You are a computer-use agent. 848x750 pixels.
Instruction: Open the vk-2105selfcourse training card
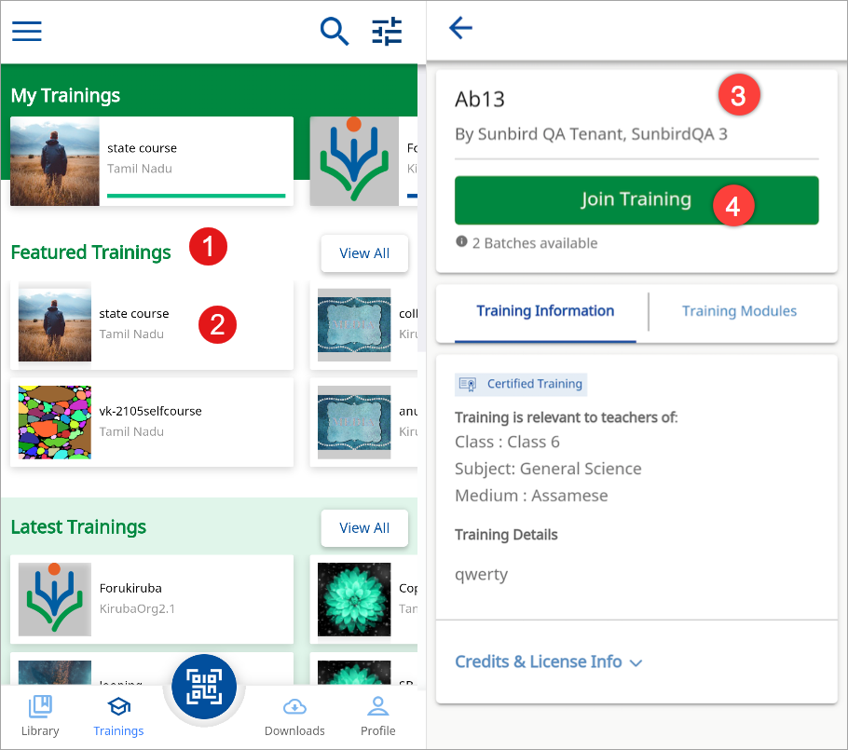coord(151,422)
